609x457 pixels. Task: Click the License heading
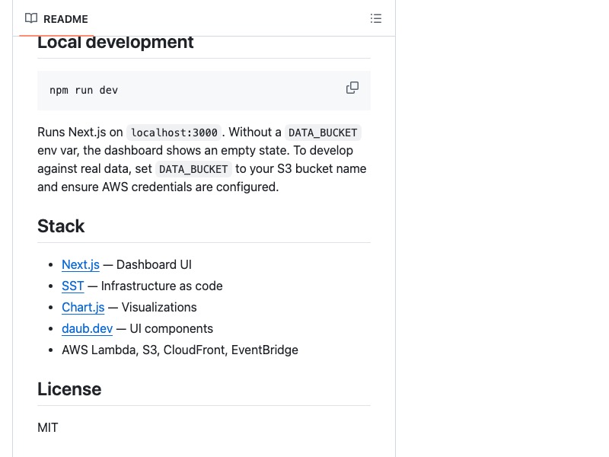69,389
